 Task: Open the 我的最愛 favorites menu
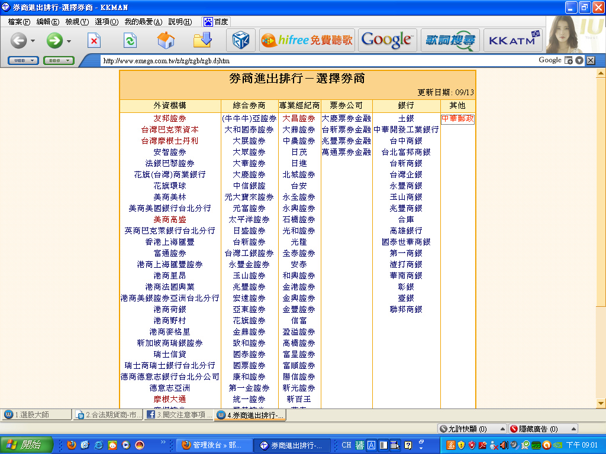pos(143,22)
